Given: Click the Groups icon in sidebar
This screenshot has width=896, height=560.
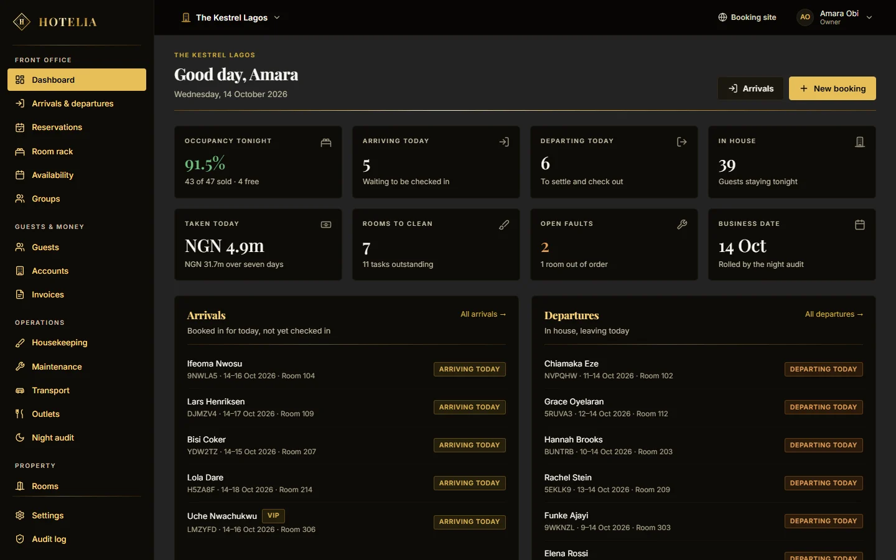Looking at the screenshot, I should (20, 198).
